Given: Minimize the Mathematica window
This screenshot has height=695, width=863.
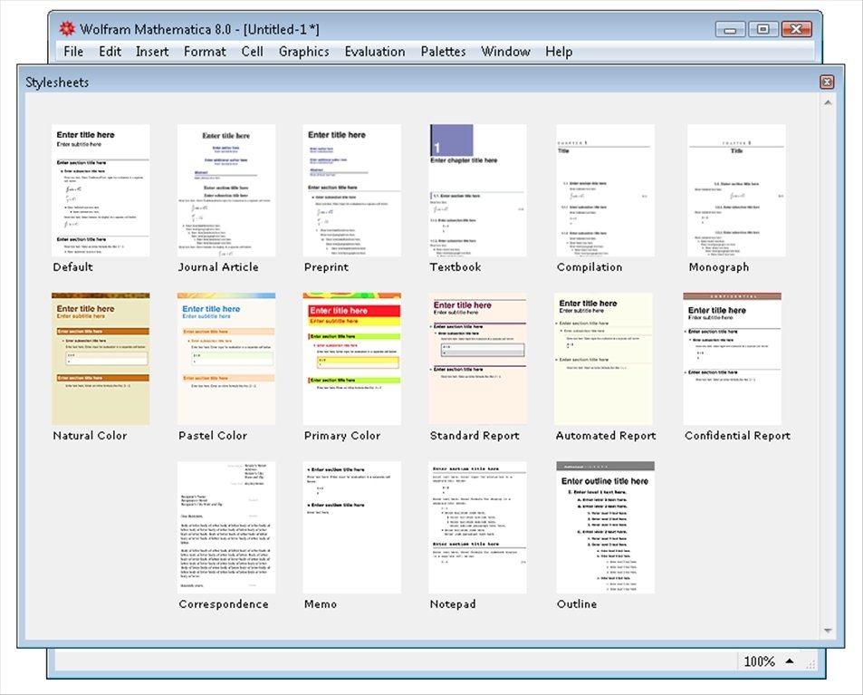Looking at the screenshot, I should pos(731,29).
